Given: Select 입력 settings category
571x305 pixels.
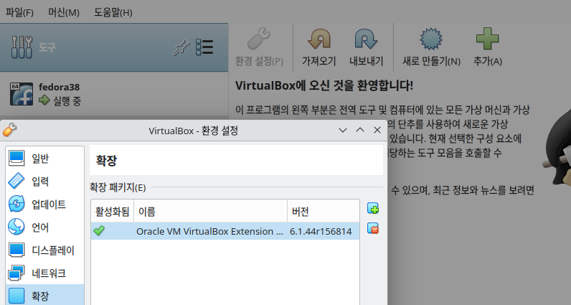Looking at the screenshot, I should pyautogui.click(x=45, y=182).
